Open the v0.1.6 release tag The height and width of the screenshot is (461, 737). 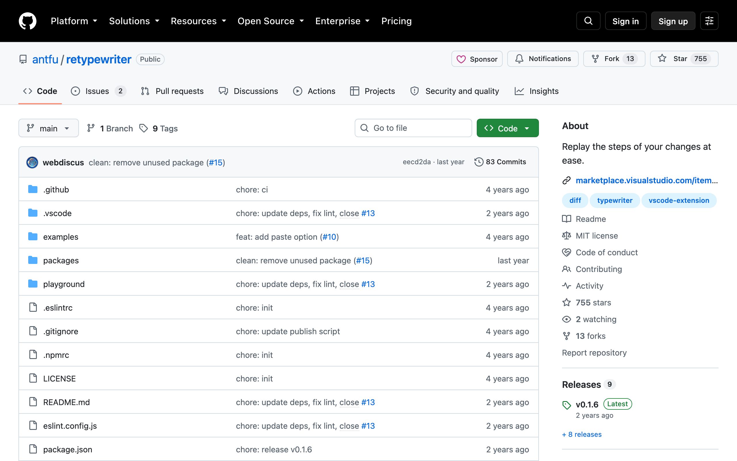587,405
